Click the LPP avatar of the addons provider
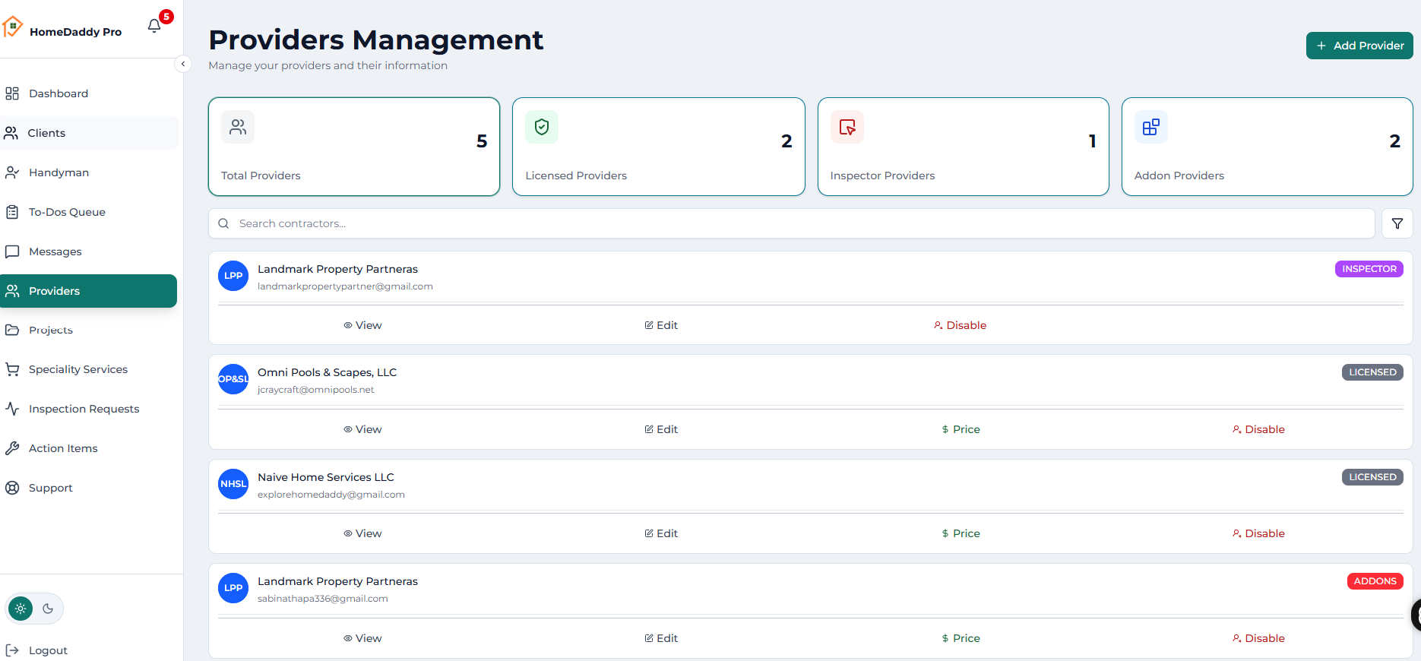Viewport: 1421px width, 661px height. (x=233, y=588)
